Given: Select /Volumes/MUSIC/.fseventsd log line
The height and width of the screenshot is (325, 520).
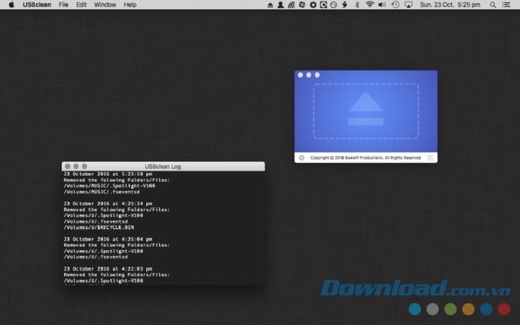Looking at the screenshot, I should 102,192.
